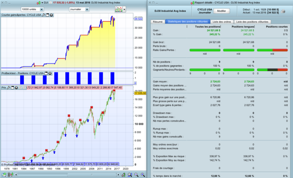
Task: Click the 7 547,40 exit price label
Action: coord(117,87)
